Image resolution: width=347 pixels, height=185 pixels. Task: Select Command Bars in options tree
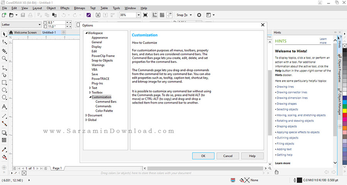106,102
